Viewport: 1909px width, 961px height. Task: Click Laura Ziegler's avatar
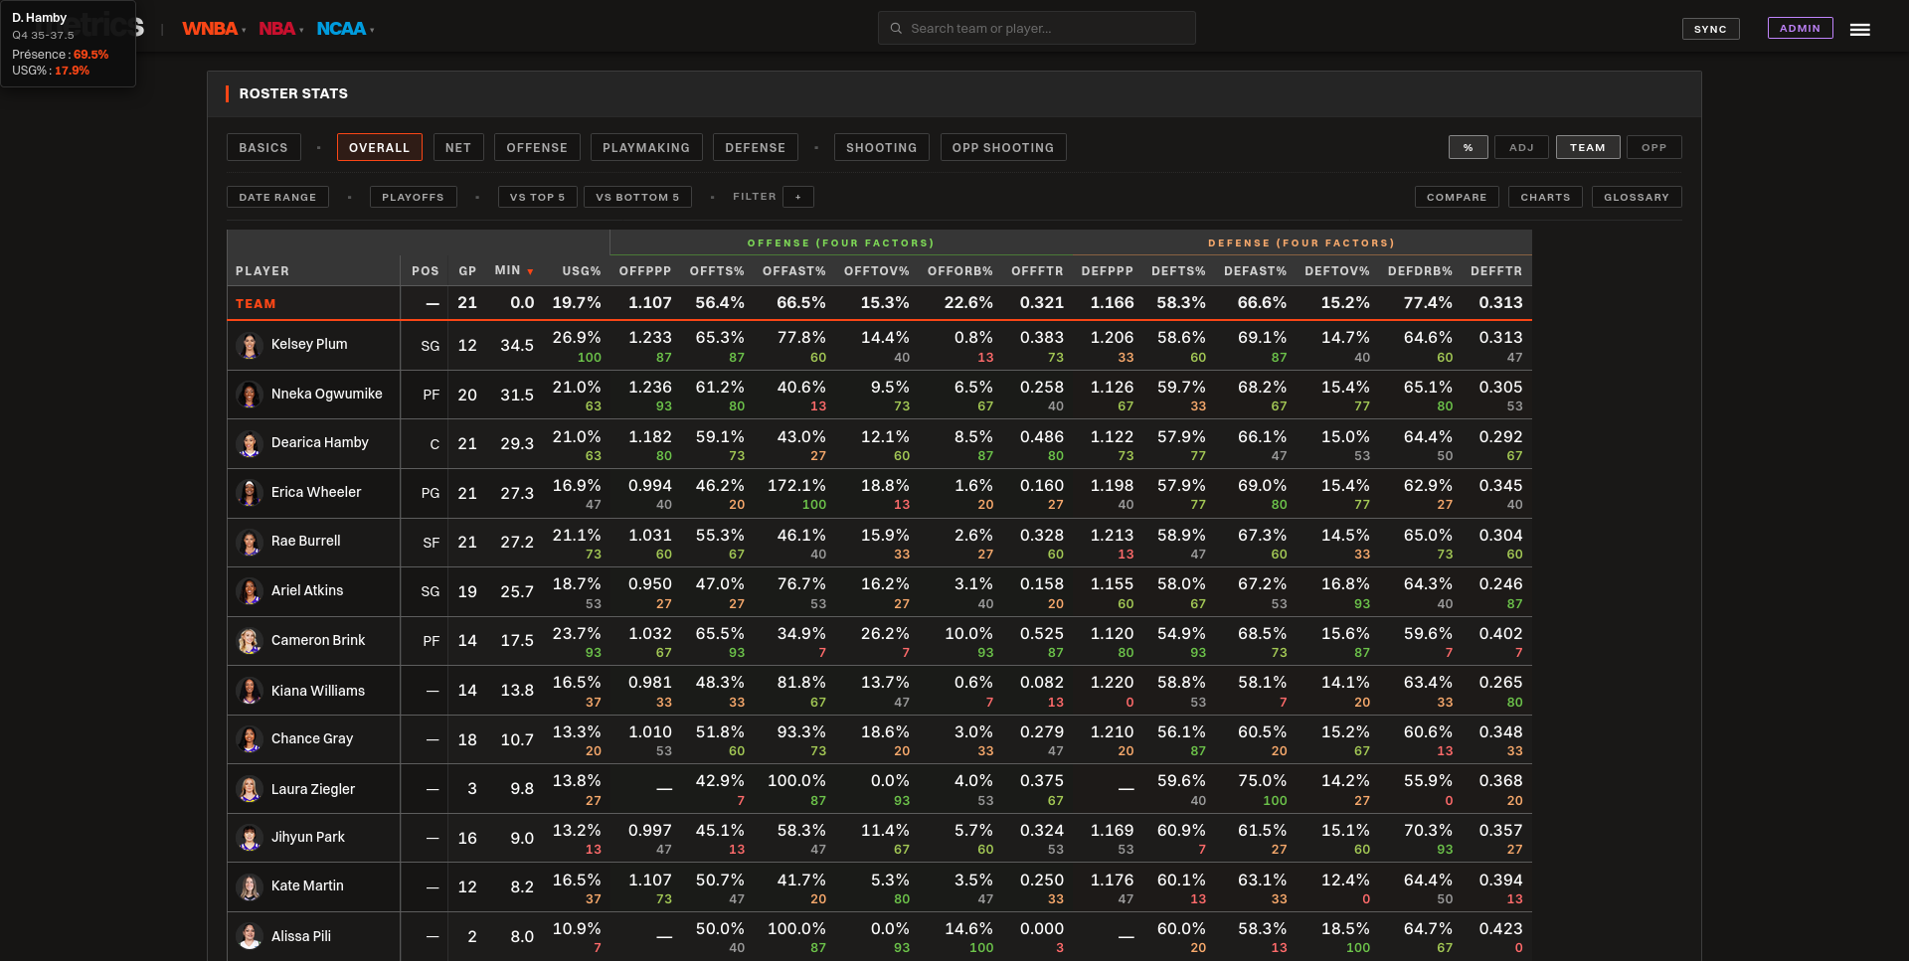(x=250, y=789)
